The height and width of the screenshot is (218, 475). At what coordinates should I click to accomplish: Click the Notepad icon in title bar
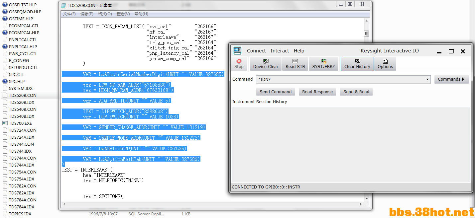[x=63, y=5]
